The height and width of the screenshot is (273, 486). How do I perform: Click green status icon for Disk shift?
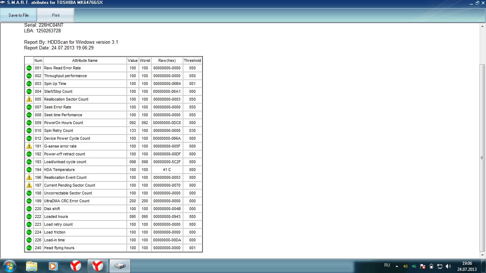[29, 209]
